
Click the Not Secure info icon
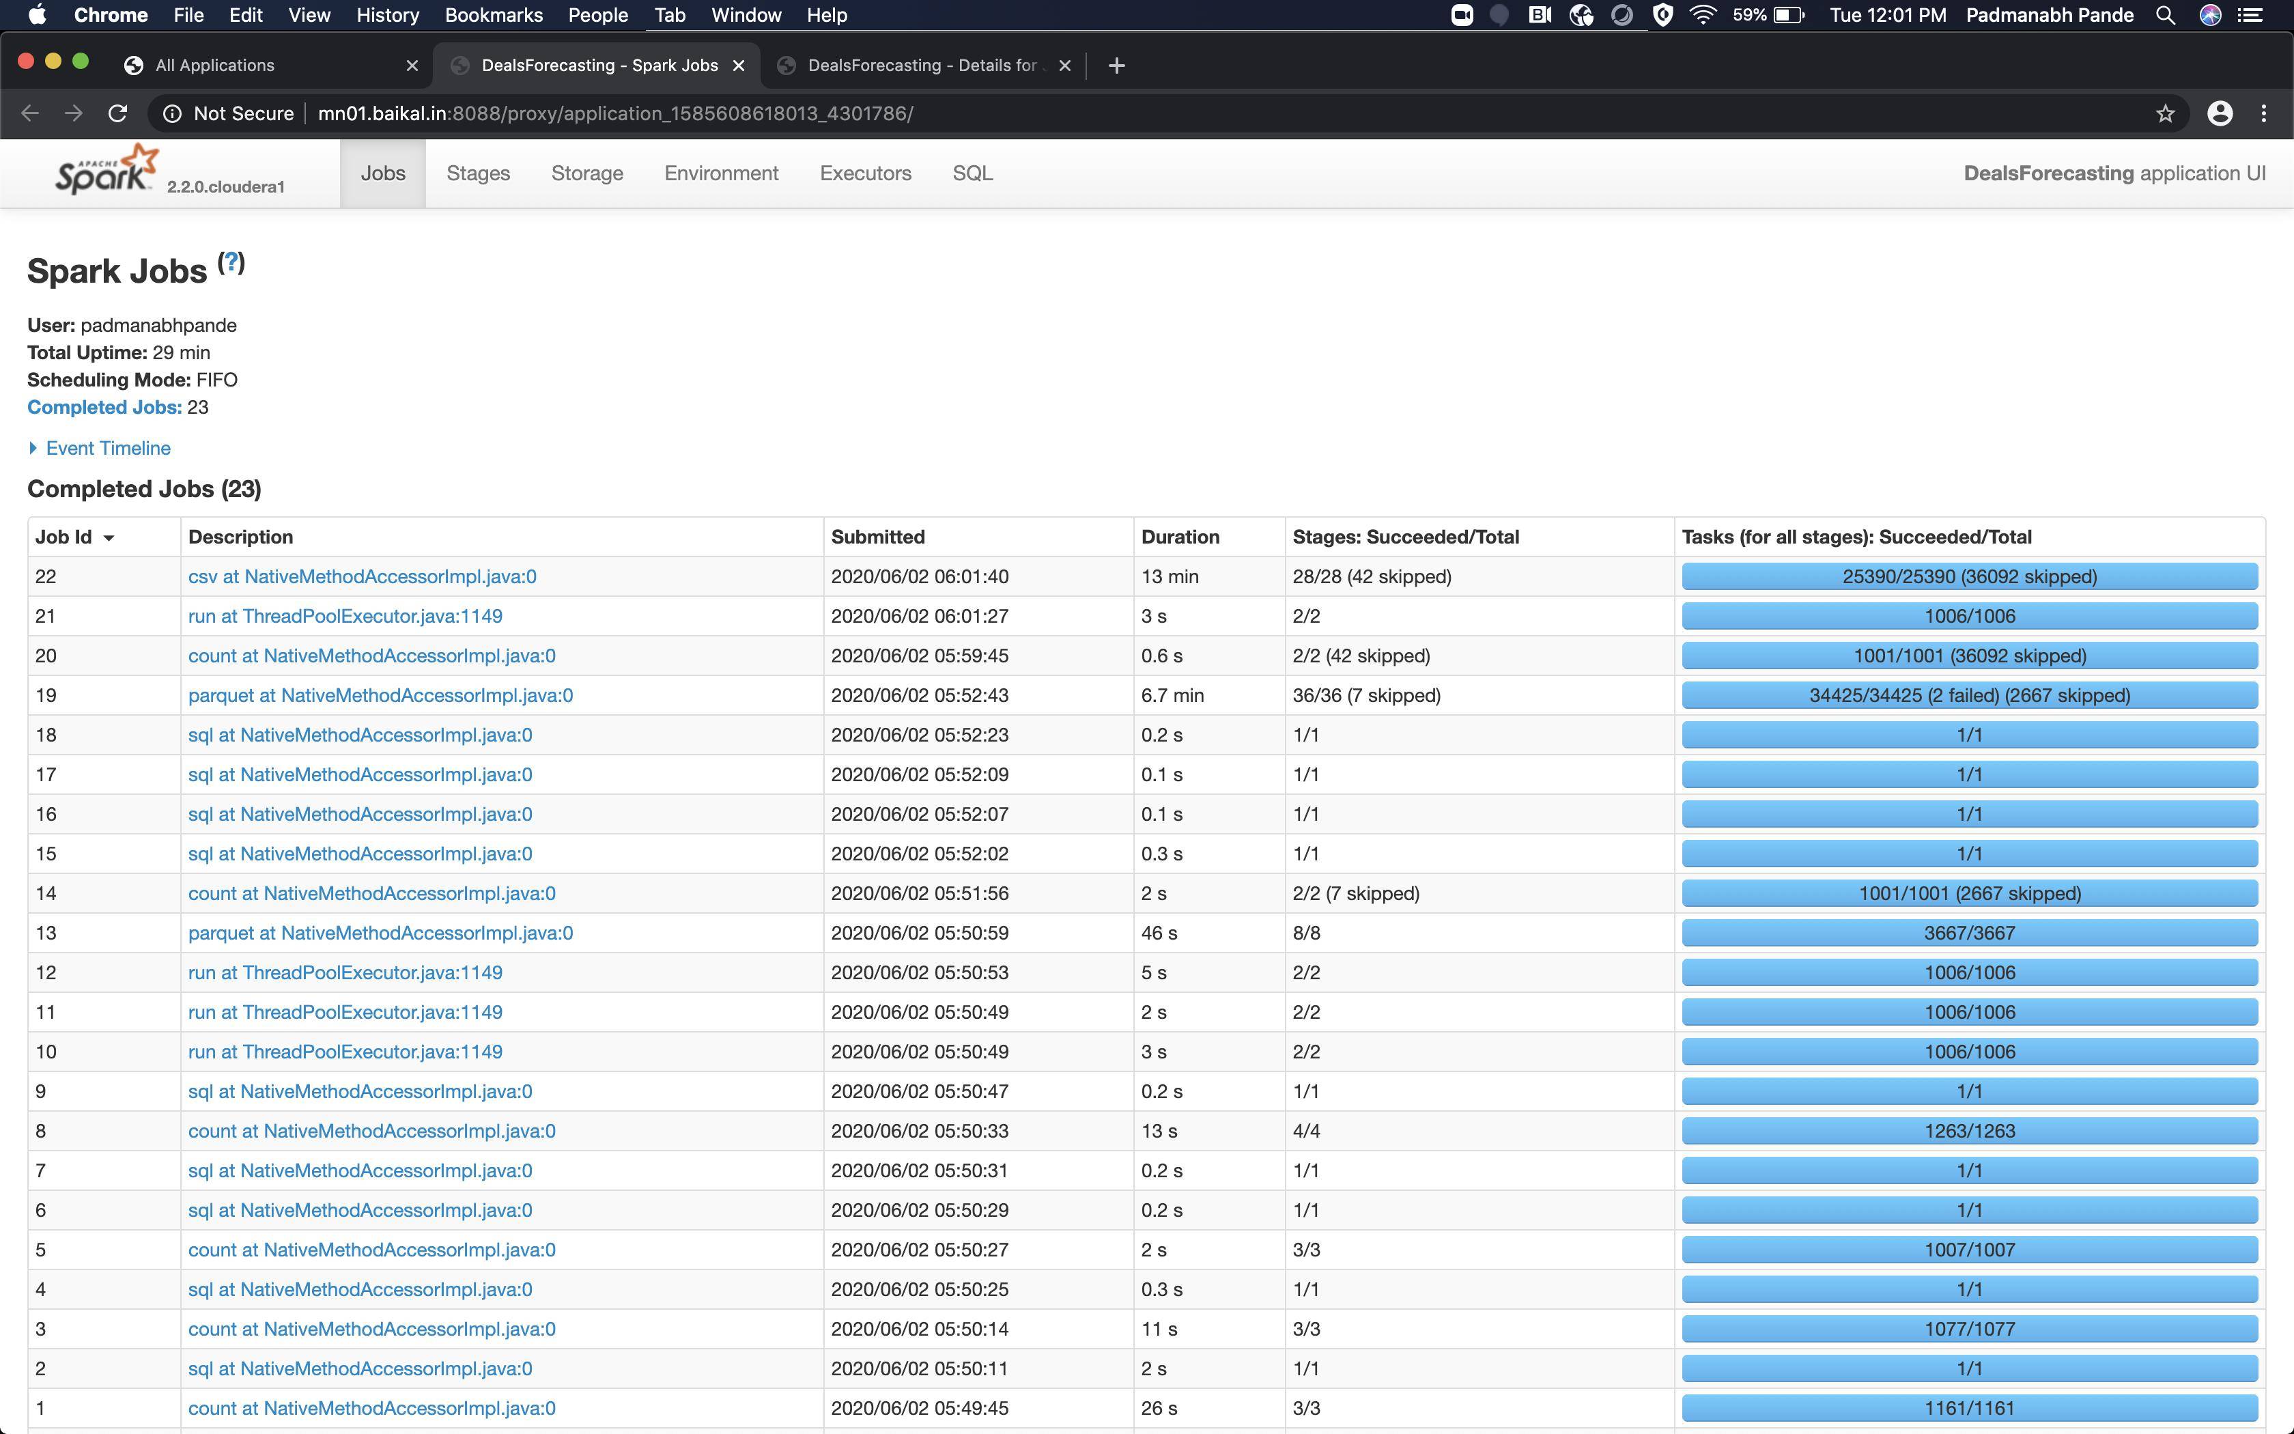point(171,113)
